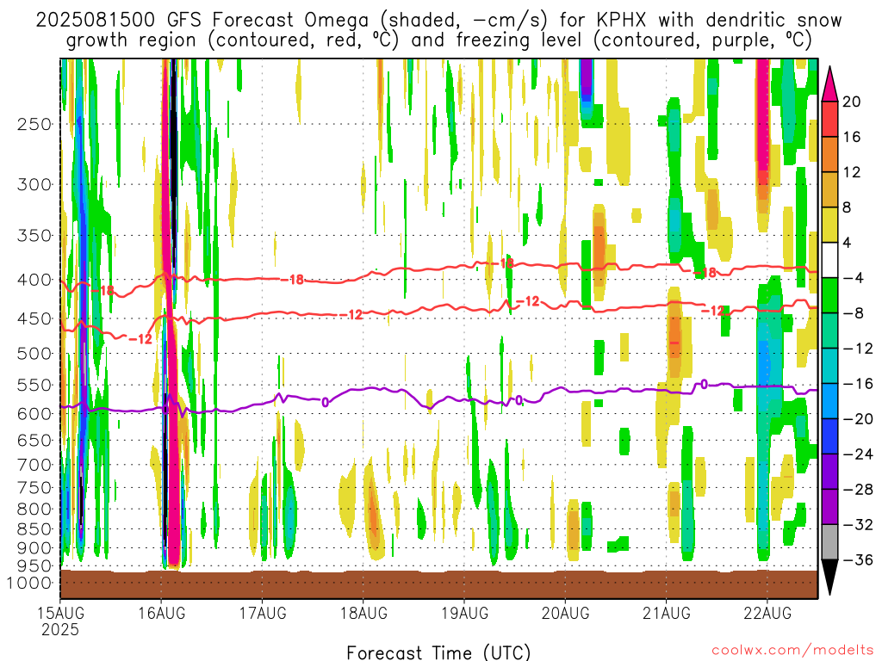Screen dimensions: 882x661
Task: Click the -12 contour label near 18AUG
Action: pos(351,315)
